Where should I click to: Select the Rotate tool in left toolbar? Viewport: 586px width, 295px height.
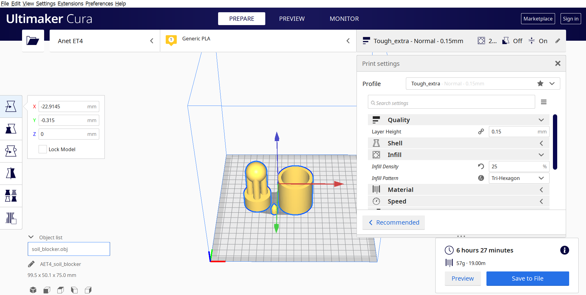pos(11,151)
